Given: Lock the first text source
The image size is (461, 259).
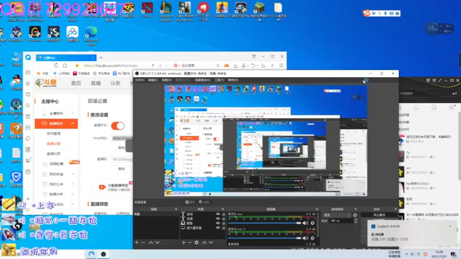Looking at the screenshot, I should (224, 214).
